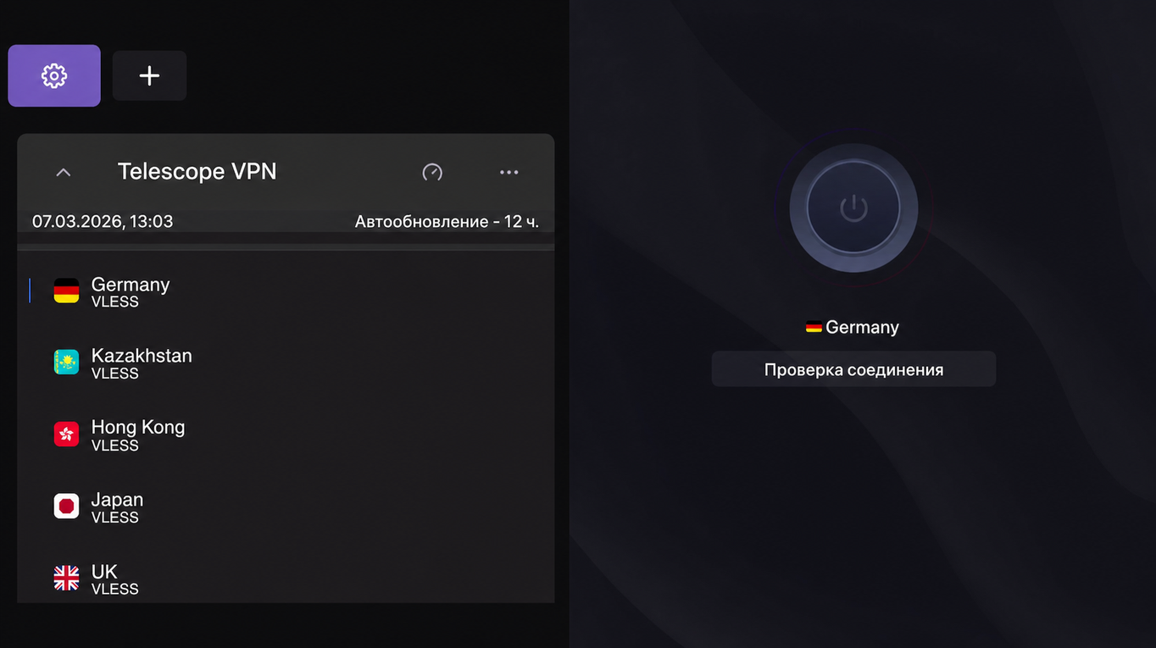Select the Japan VLESS server

pos(286,507)
